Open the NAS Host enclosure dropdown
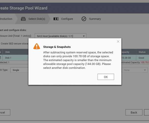The width and height of the screenshot is (149, 123). pos(61,36)
